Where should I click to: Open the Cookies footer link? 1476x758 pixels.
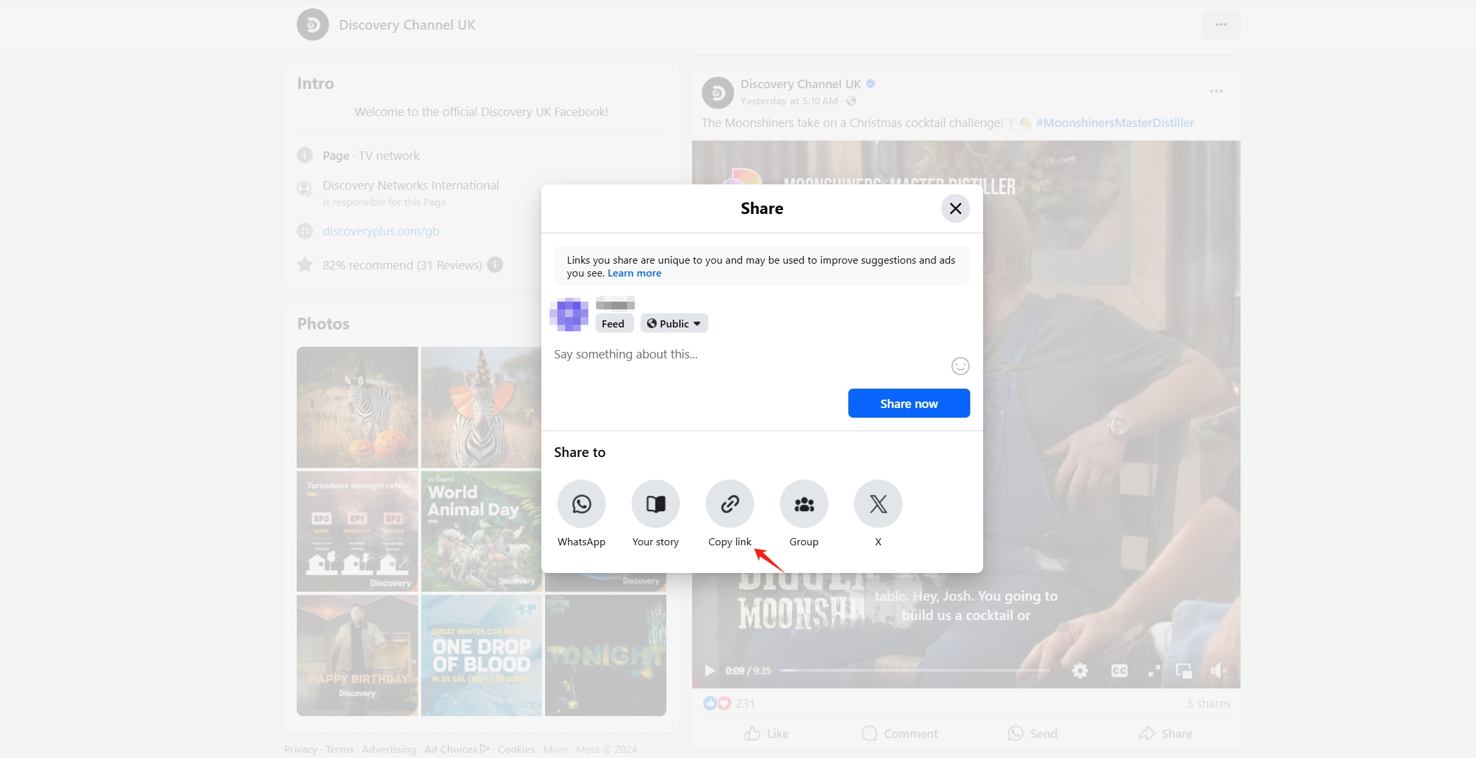point(516,749)
